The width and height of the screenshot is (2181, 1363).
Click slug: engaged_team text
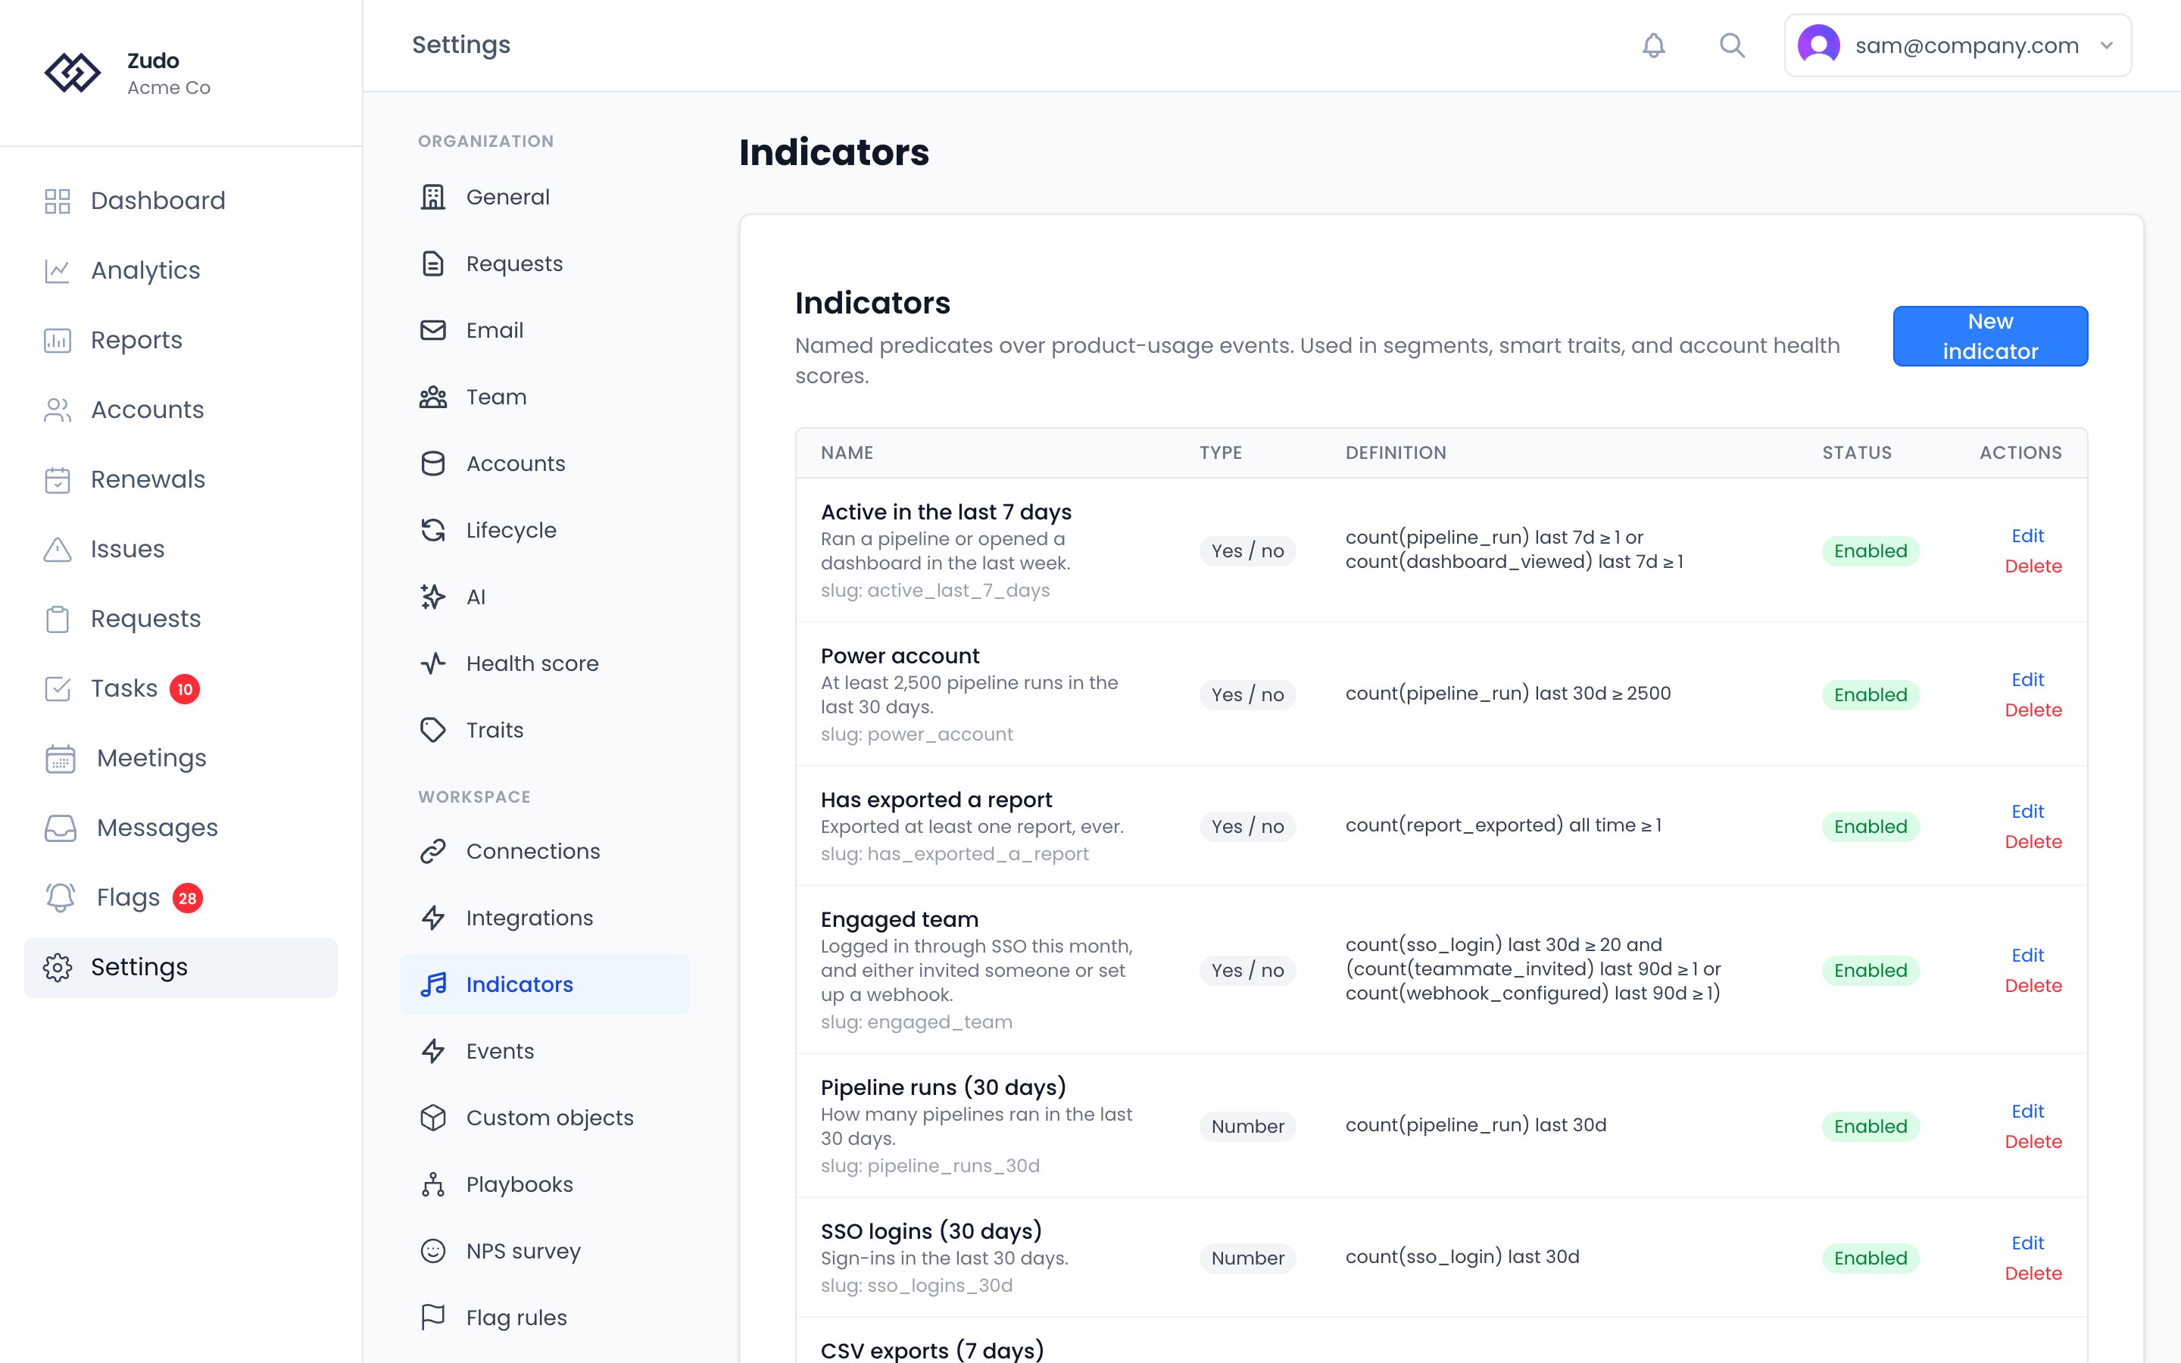click(916, 1022)
